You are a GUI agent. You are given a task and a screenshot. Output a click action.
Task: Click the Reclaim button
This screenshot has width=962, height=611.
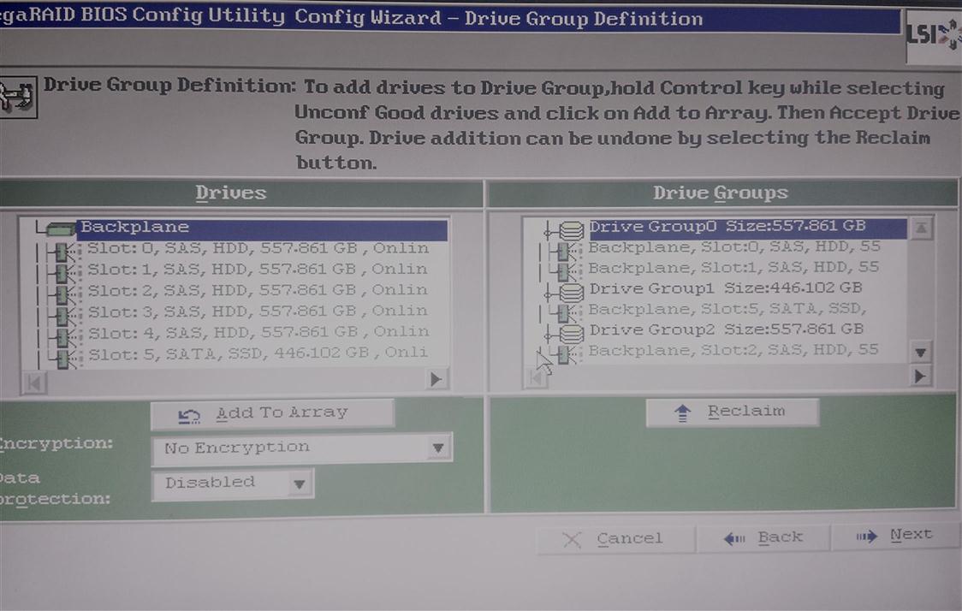(x=733, y=412)
